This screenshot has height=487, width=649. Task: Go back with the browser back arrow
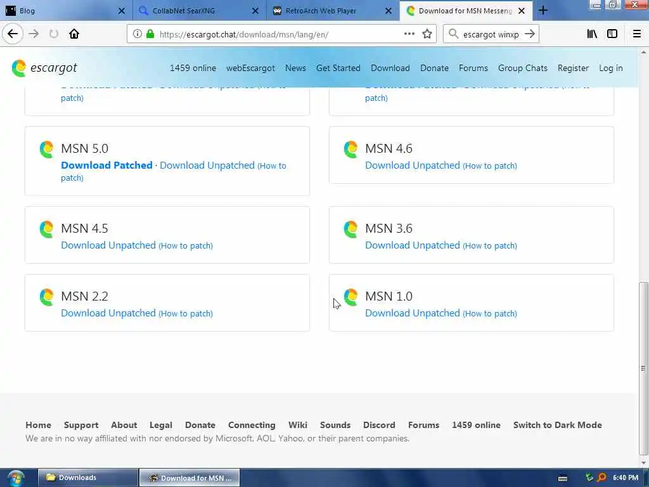[13, 34]
